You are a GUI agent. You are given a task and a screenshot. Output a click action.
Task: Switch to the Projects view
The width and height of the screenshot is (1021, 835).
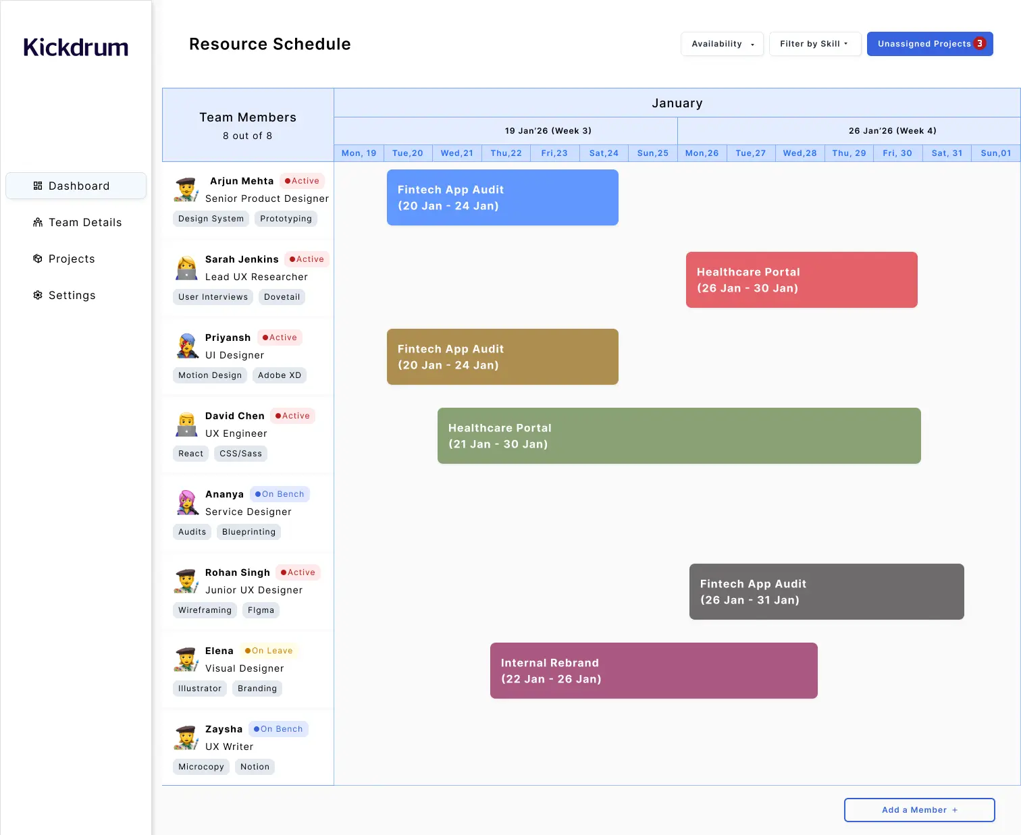(x=72, y=259)
